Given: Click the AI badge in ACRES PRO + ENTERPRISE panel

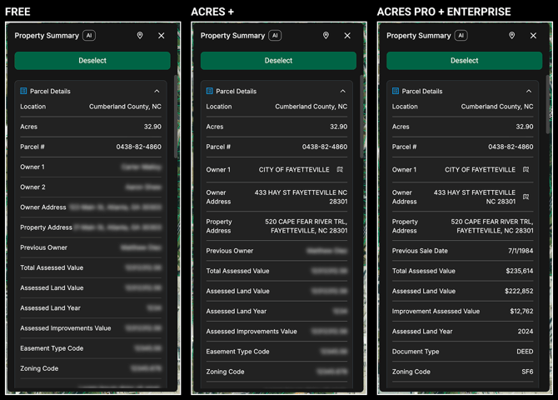Looking at the screenshot, I should coord(461,36).
